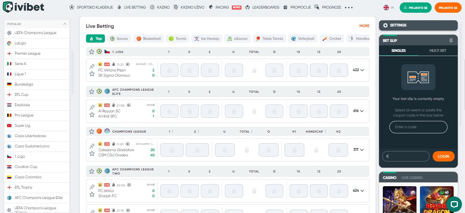
Task: Star the Caledonia Gladiators match
Action: pyautogui.click(x=92, y=154)
